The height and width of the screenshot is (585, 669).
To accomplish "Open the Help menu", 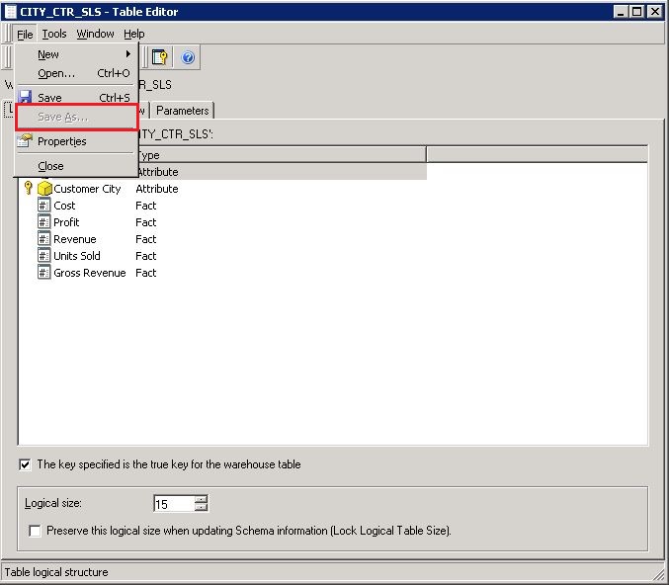I will click(x=134, y=34).
